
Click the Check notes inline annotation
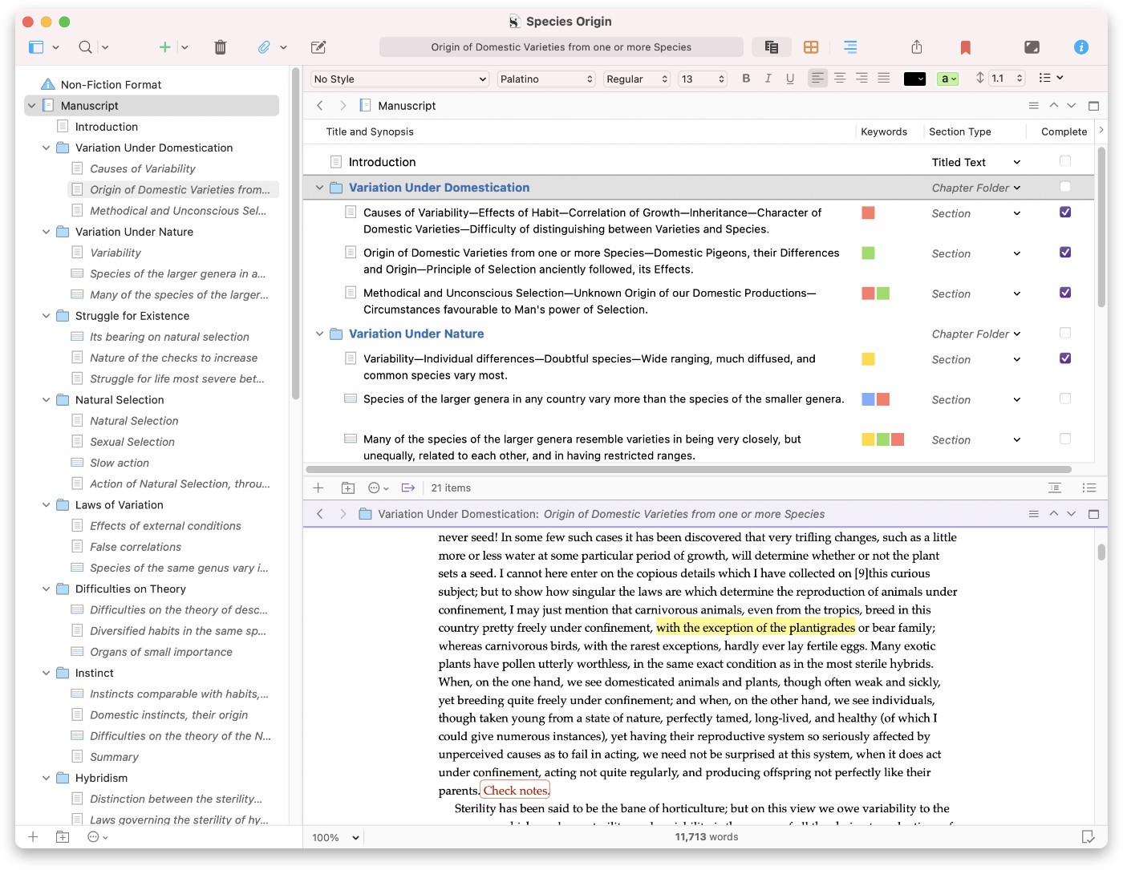[x=516, y=791]
